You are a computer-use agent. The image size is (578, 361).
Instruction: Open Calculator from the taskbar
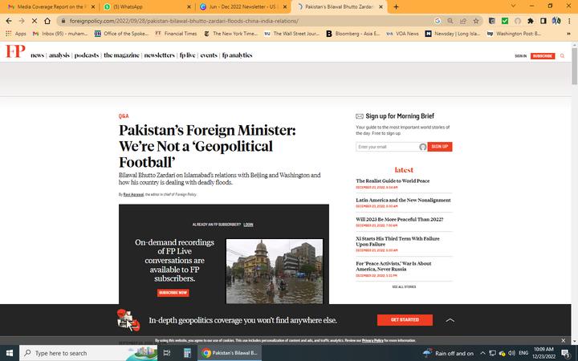(x=187, y=353)
